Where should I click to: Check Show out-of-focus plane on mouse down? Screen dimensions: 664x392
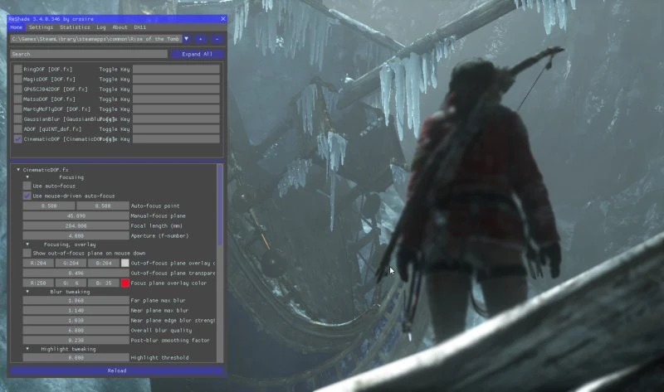tap(27, 253)
